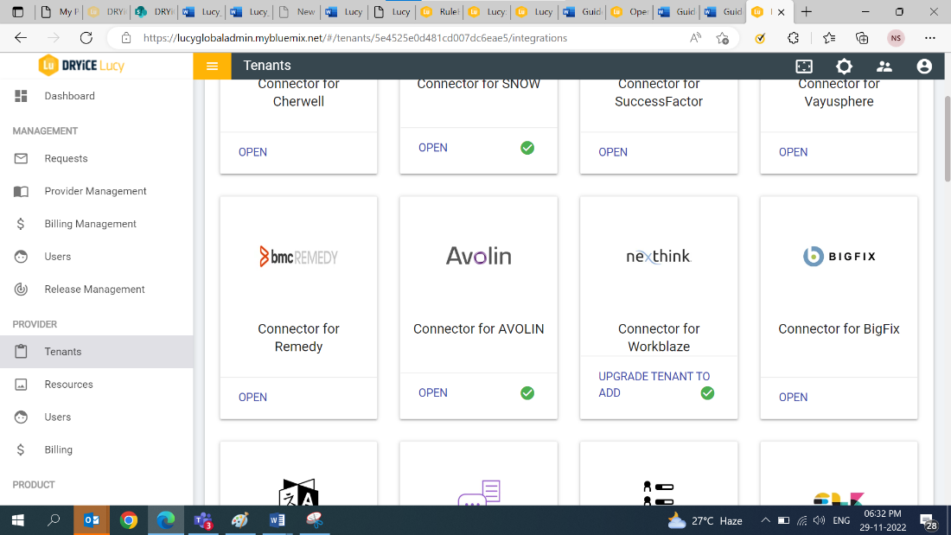Image resolution: width=951 pixels, height=535 pixels.
Task: Open Provider Management in sidebar
Action: [x=97, y=191]
